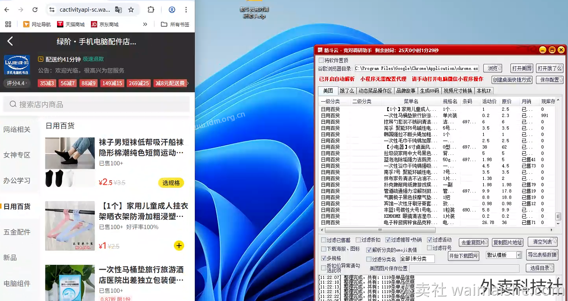Open the Chrome extensions puzzle icon
This screenshot has height=301, width=568.
[x=151, y=10]
